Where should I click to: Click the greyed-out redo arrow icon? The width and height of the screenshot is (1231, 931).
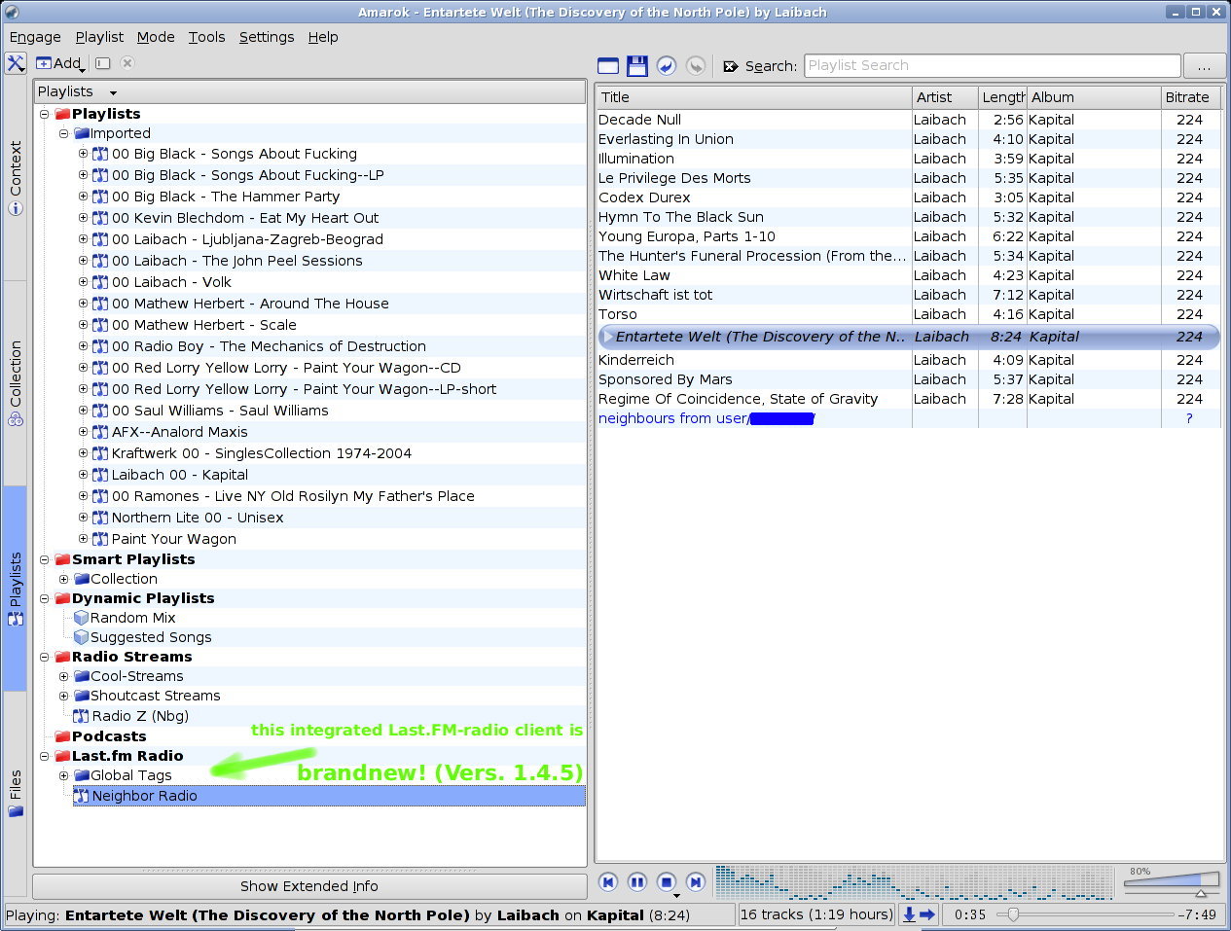695,66
